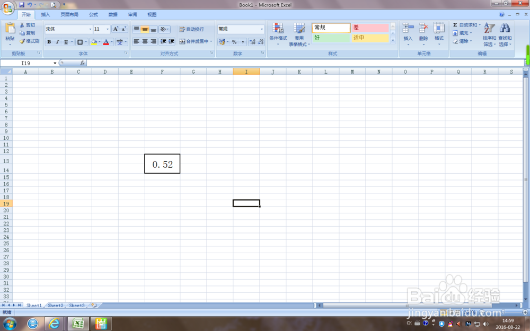
Task: Toggle center text alignment
Action: (x=145, y=41)
